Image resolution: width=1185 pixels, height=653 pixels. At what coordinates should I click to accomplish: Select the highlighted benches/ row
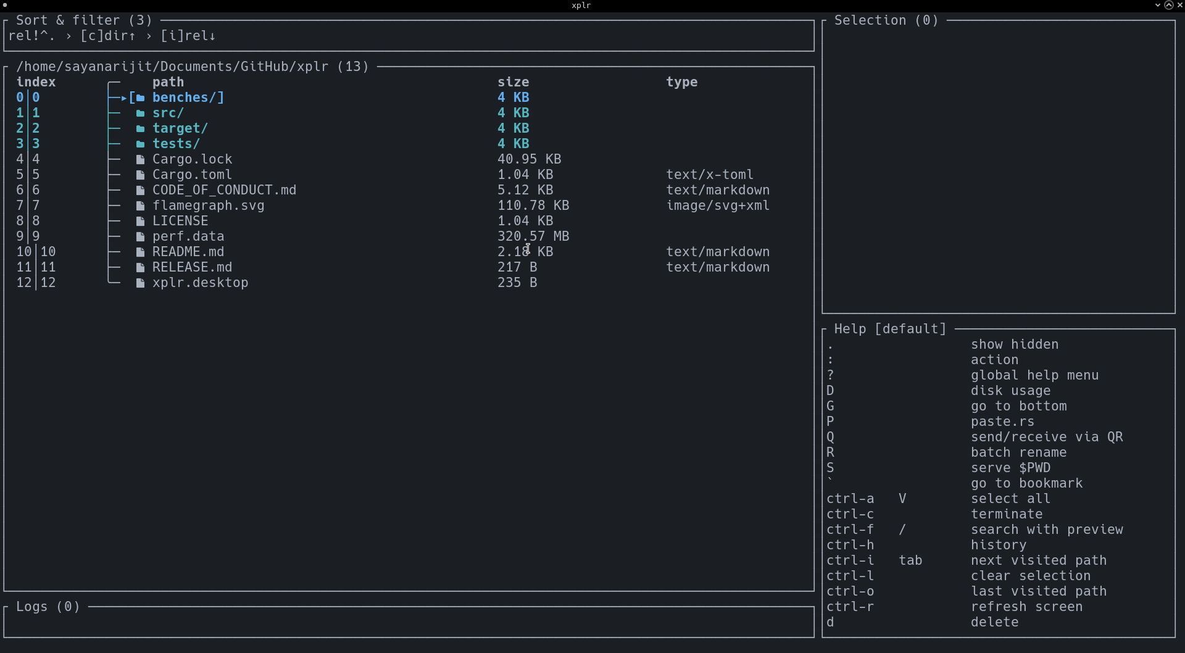click(188, 97)
